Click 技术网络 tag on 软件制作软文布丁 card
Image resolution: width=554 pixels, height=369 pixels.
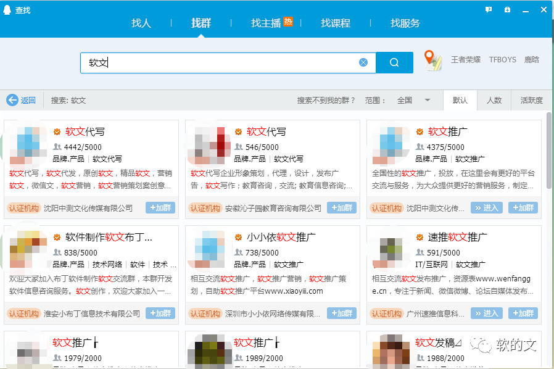pos(107,264)
